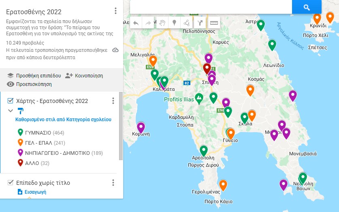This screenshot has height=212, width=339.
Task: Open options menu for Χάρτης - Ερατοσθένης 2022 layer
Action: pos(113,101)
